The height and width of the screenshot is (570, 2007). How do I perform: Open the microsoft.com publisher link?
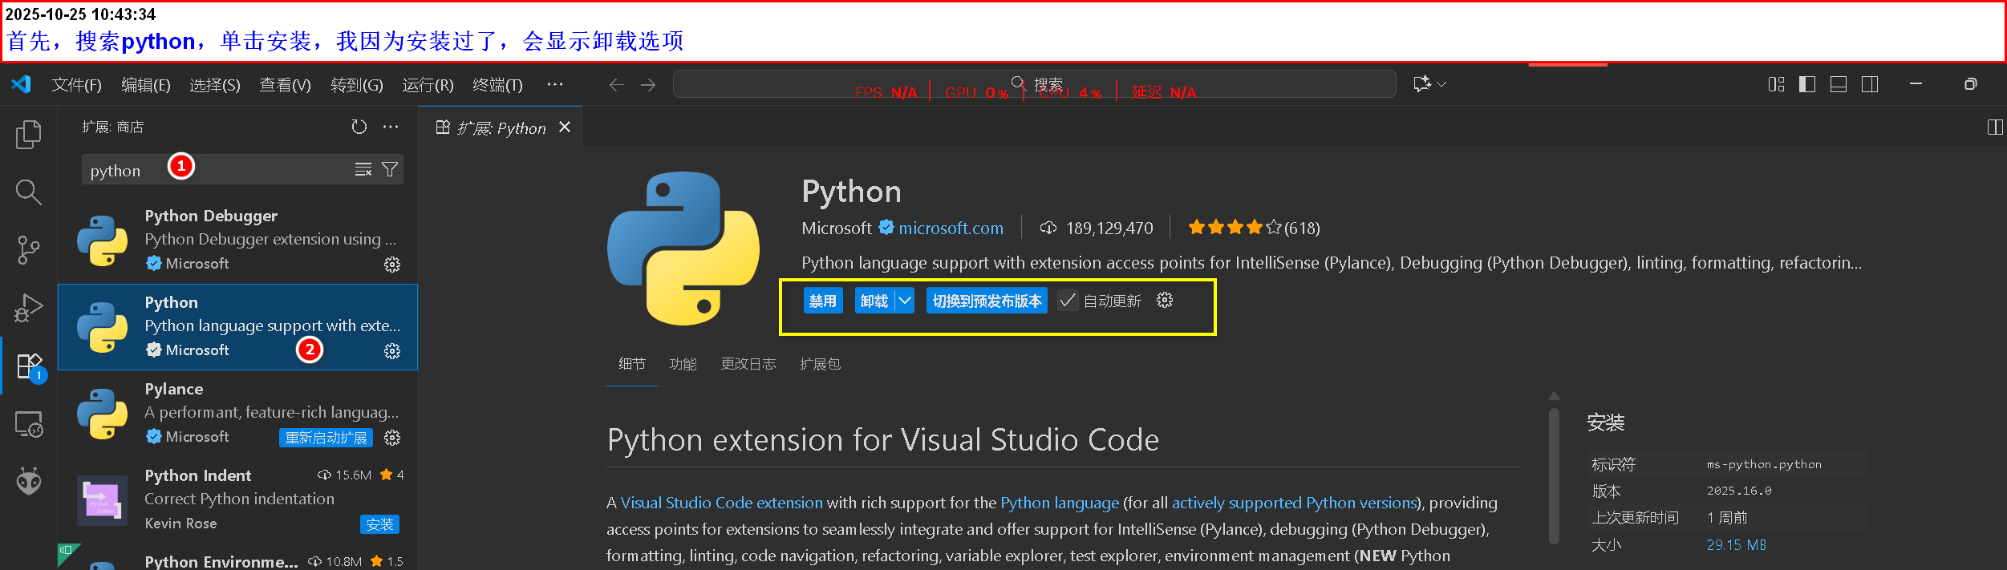click(951, 228)
